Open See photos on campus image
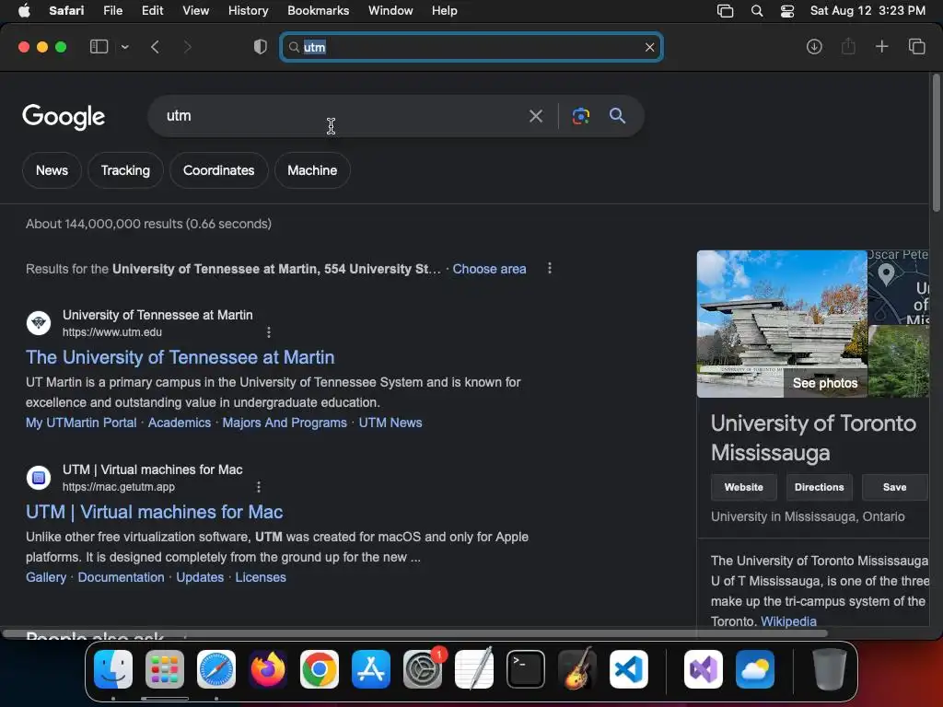 pyautogui.click(x=825, y=383)
